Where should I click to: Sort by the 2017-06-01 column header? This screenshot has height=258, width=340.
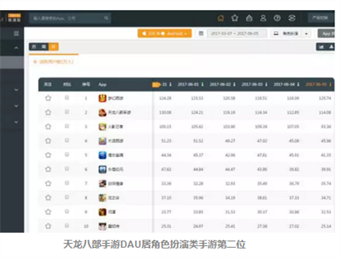point(190,84)
